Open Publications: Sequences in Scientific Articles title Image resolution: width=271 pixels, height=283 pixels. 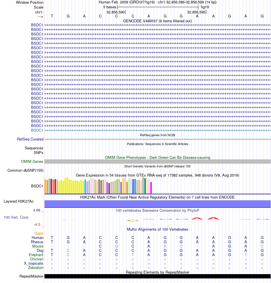tap(157, 144)
